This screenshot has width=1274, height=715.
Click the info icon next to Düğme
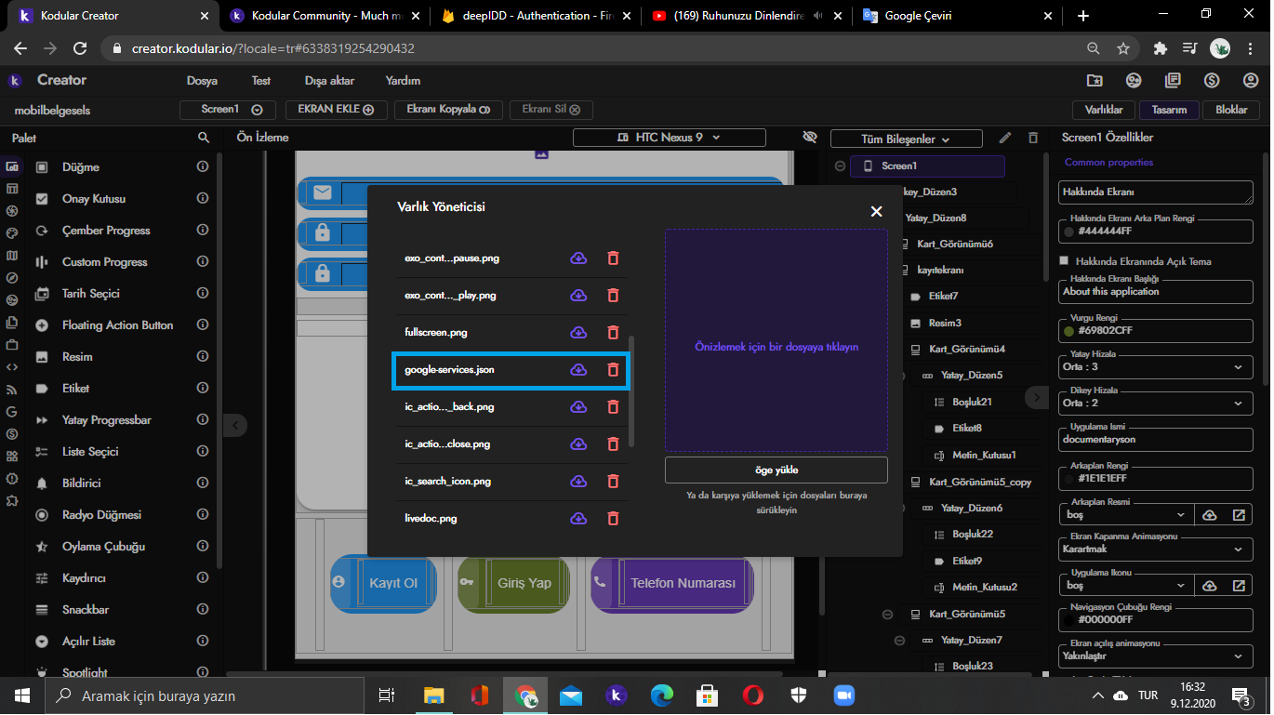pyautogui.click(x=204, y=166)
